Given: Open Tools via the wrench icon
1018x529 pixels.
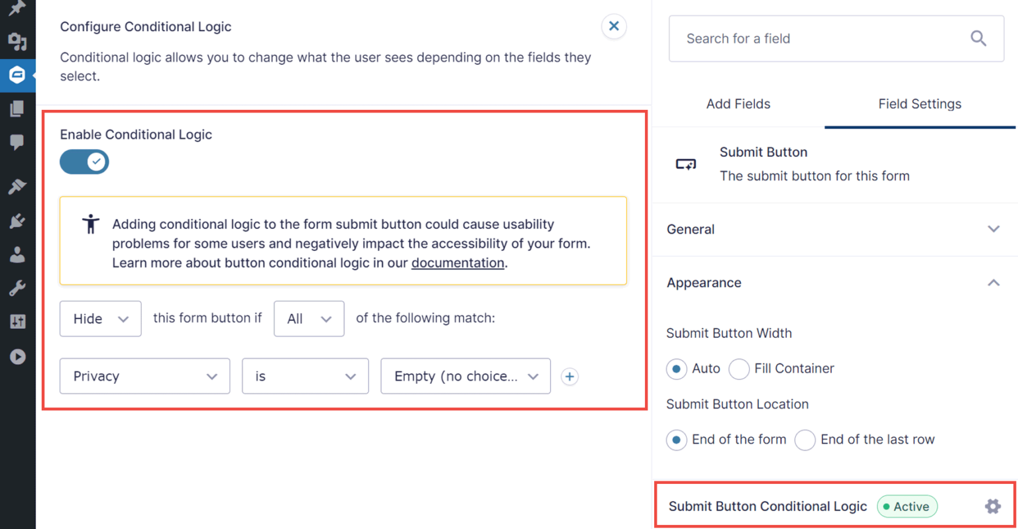Looking at the screenshot, I should coord(18,287).
